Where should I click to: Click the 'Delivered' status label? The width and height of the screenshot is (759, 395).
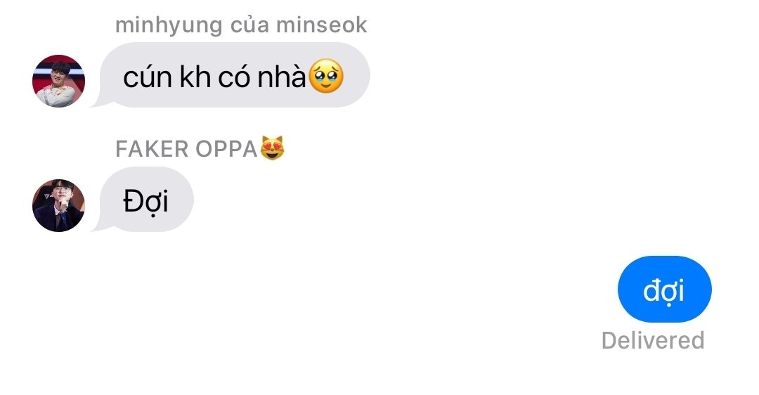[x=653, y=340]
